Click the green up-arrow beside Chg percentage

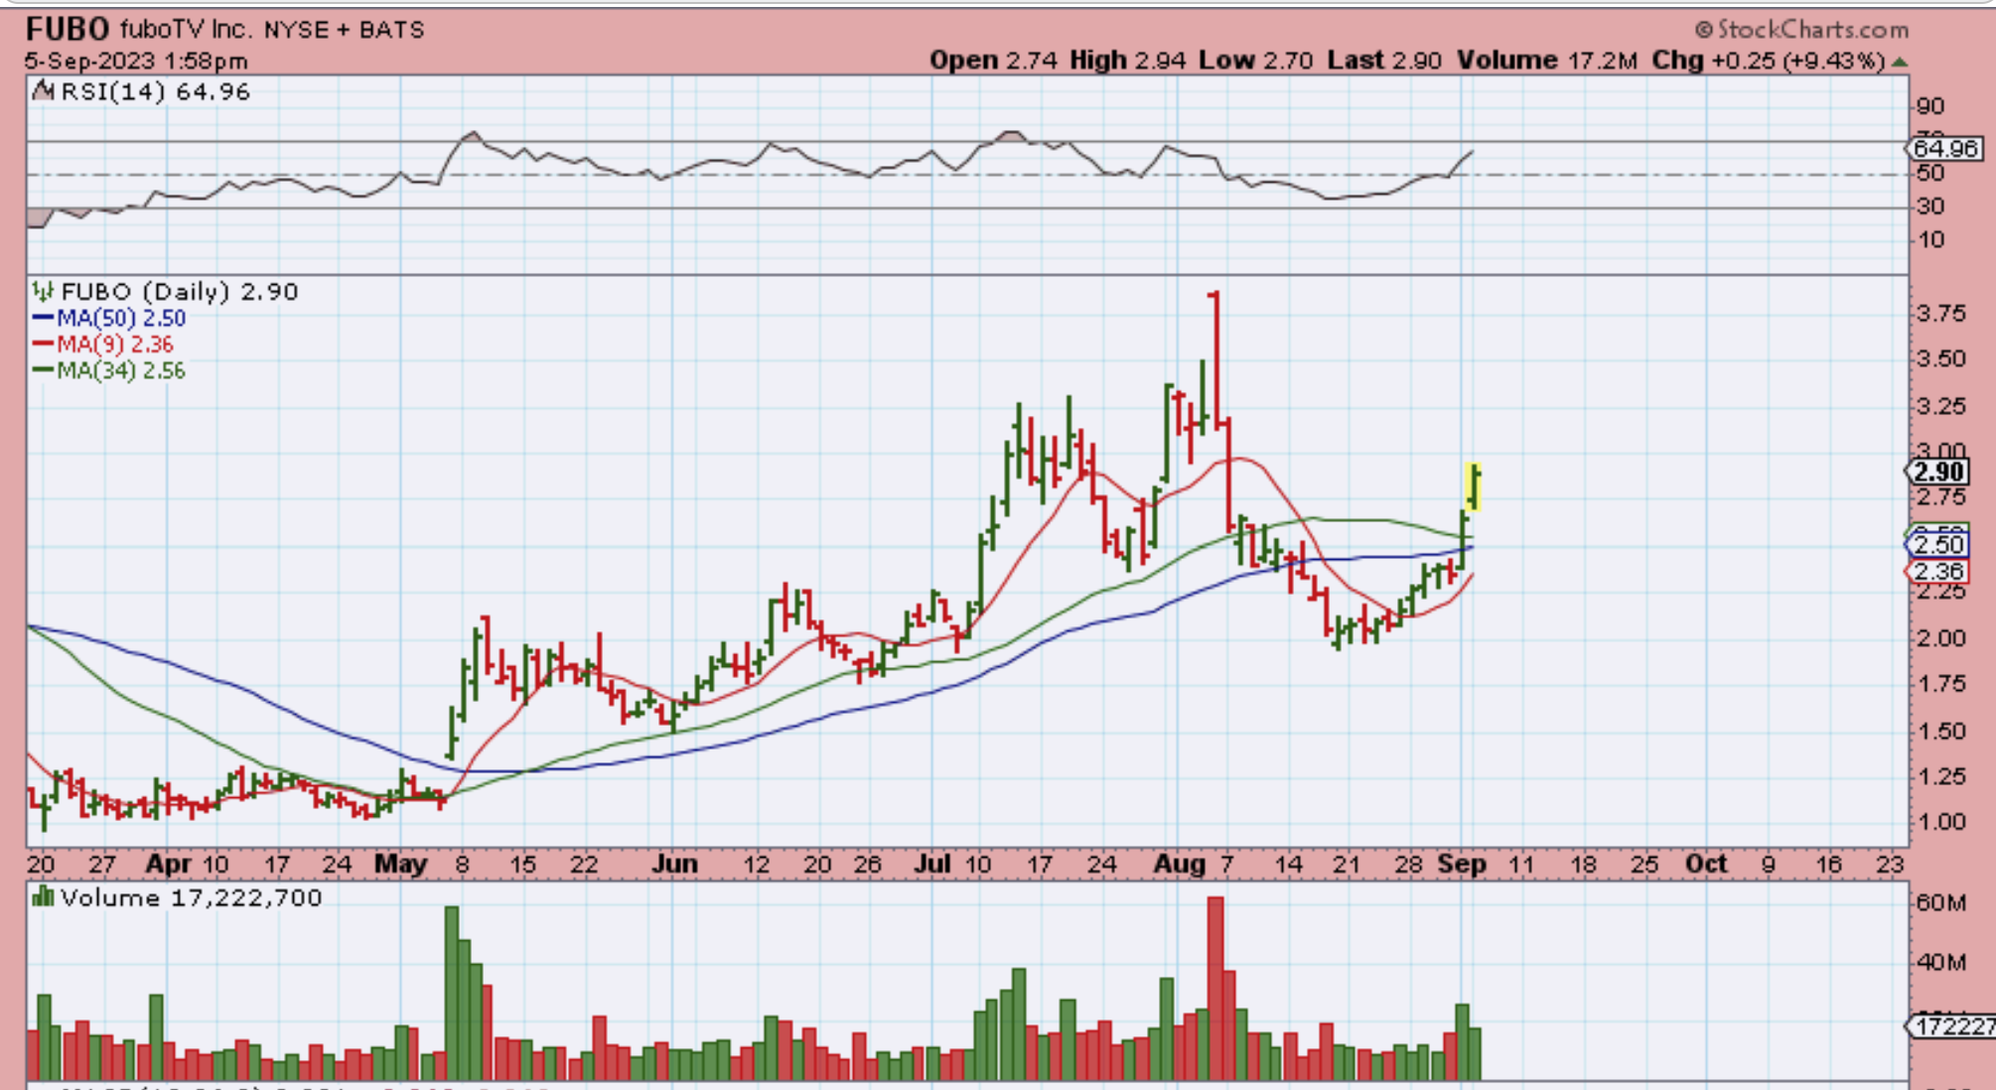[1900, 62]
